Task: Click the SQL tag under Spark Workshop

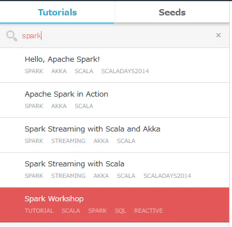Action: (120, 210)
